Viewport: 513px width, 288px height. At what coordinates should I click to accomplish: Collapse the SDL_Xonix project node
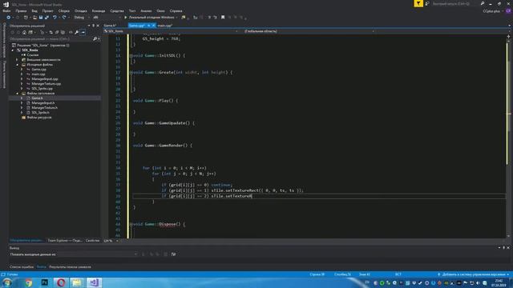tap(13, 50)
